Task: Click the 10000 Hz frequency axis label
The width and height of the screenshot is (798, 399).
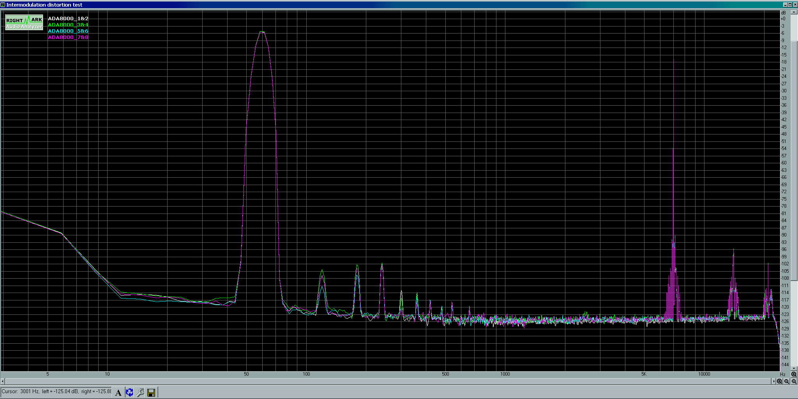Action: [704, 374]
